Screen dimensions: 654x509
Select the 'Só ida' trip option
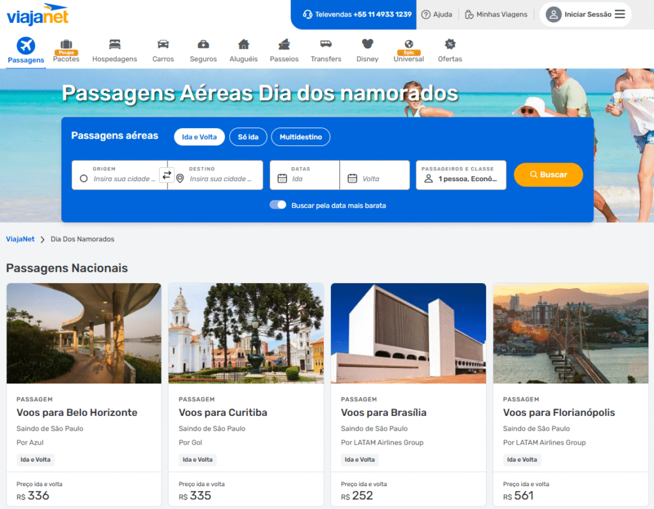click(248, 137)
